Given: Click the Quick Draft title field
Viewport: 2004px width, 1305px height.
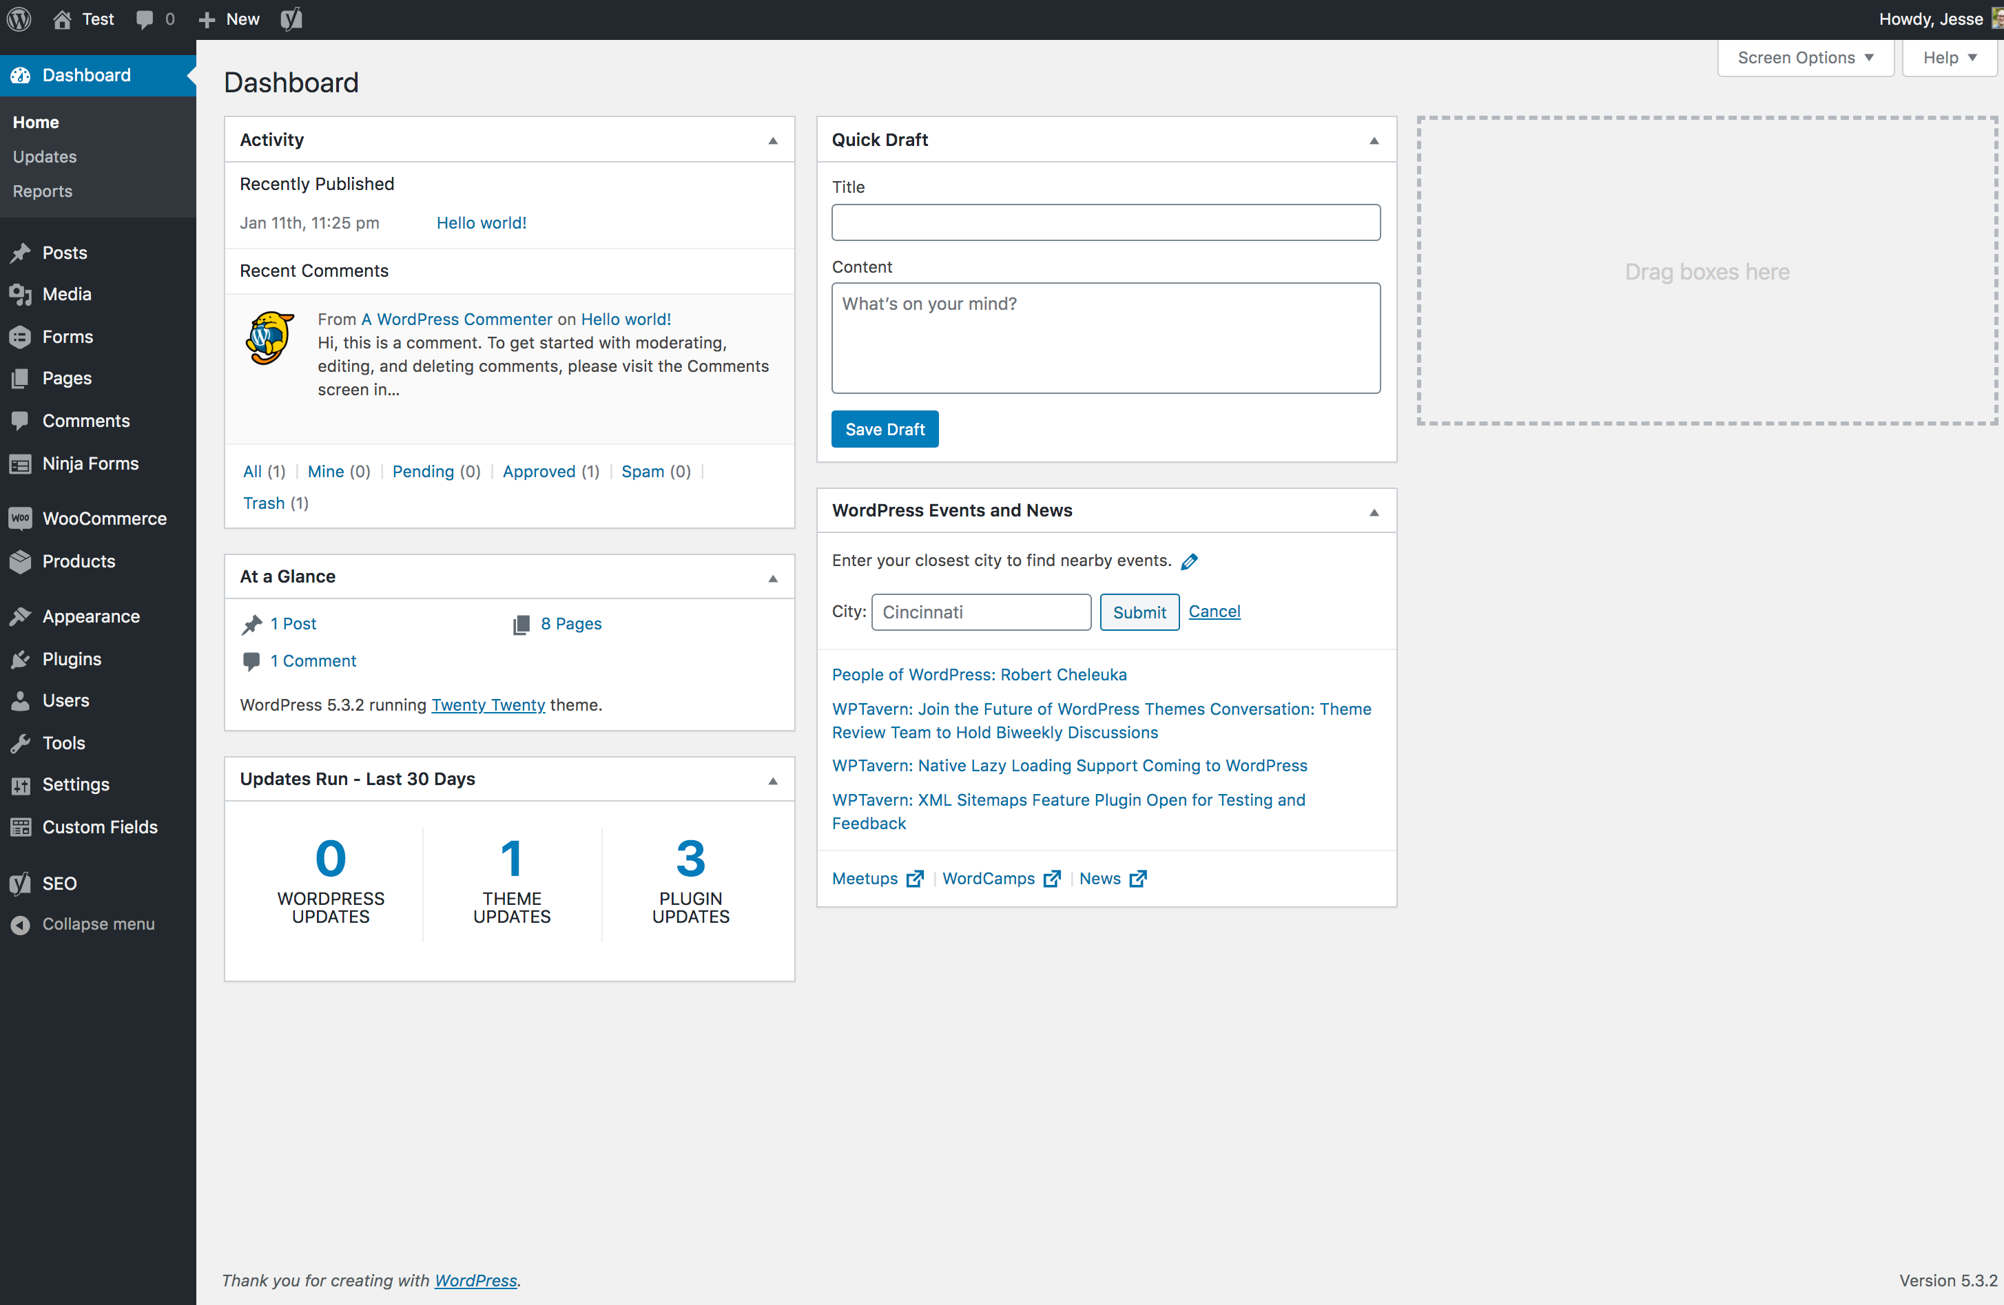Looking at the screenshot, I should pos(1106,222).
